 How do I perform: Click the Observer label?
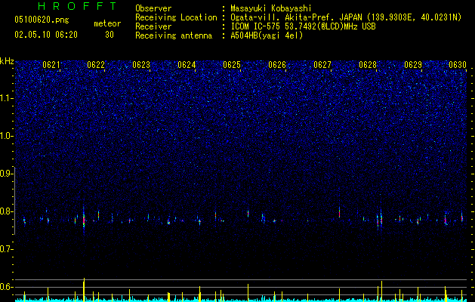[x=153, y=8]
